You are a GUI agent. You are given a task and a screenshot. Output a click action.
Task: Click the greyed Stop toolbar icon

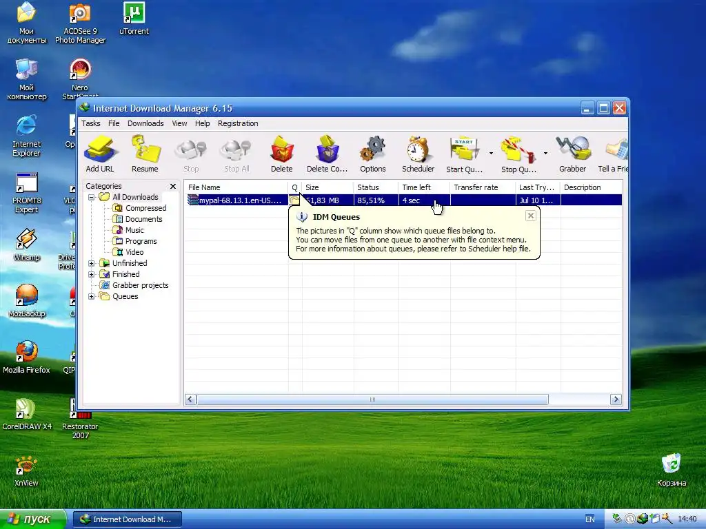pos(191,154)
